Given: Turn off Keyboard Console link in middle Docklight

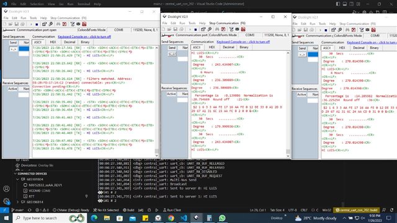Looking at the screenshot, I should [243, 42].
